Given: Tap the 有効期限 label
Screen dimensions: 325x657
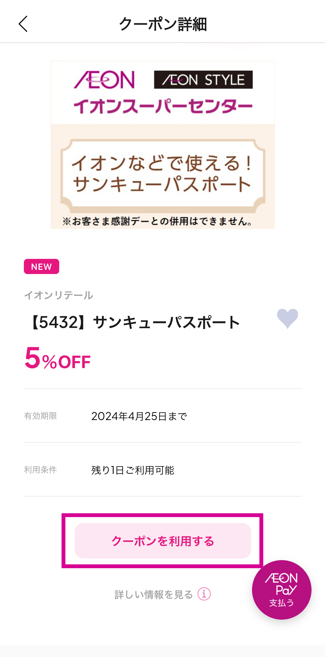Looking at the screenshot, I should [40, 416].
